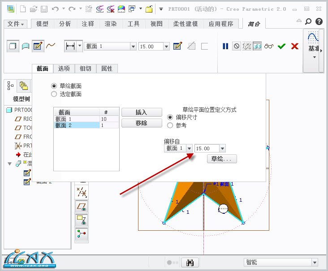Switch to the 分析 ribbon tab
The height and width of the screenshot is (271, 328).
point(65,24)
